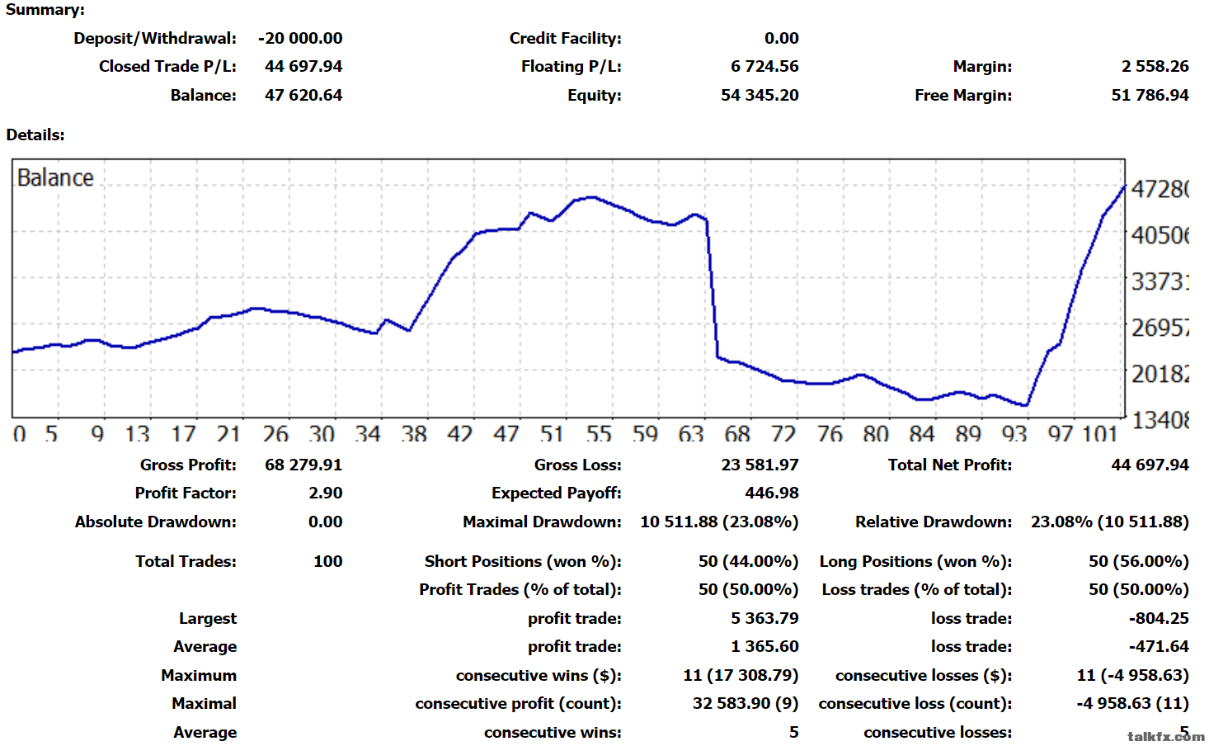Screen dimensions: 1209x746
Task: Select the Closed Trade P/L value 44 697.94
Action: point(303,66)
